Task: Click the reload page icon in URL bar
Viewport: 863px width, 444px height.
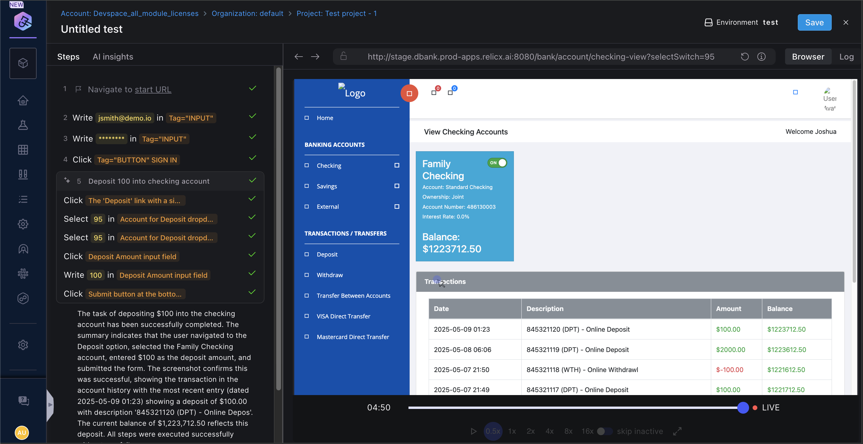Action: coord(744,57)
